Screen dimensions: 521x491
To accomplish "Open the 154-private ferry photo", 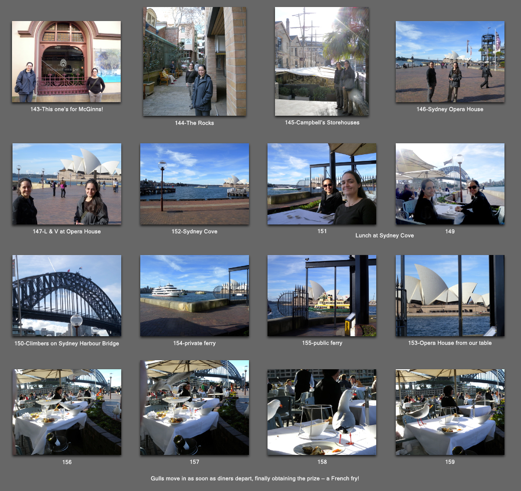I will [x=194, y=296].
